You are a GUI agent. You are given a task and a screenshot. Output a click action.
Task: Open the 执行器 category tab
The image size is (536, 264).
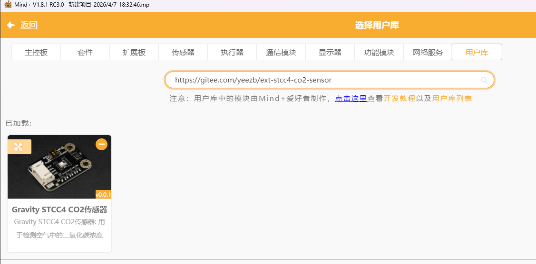click(232, 52)
